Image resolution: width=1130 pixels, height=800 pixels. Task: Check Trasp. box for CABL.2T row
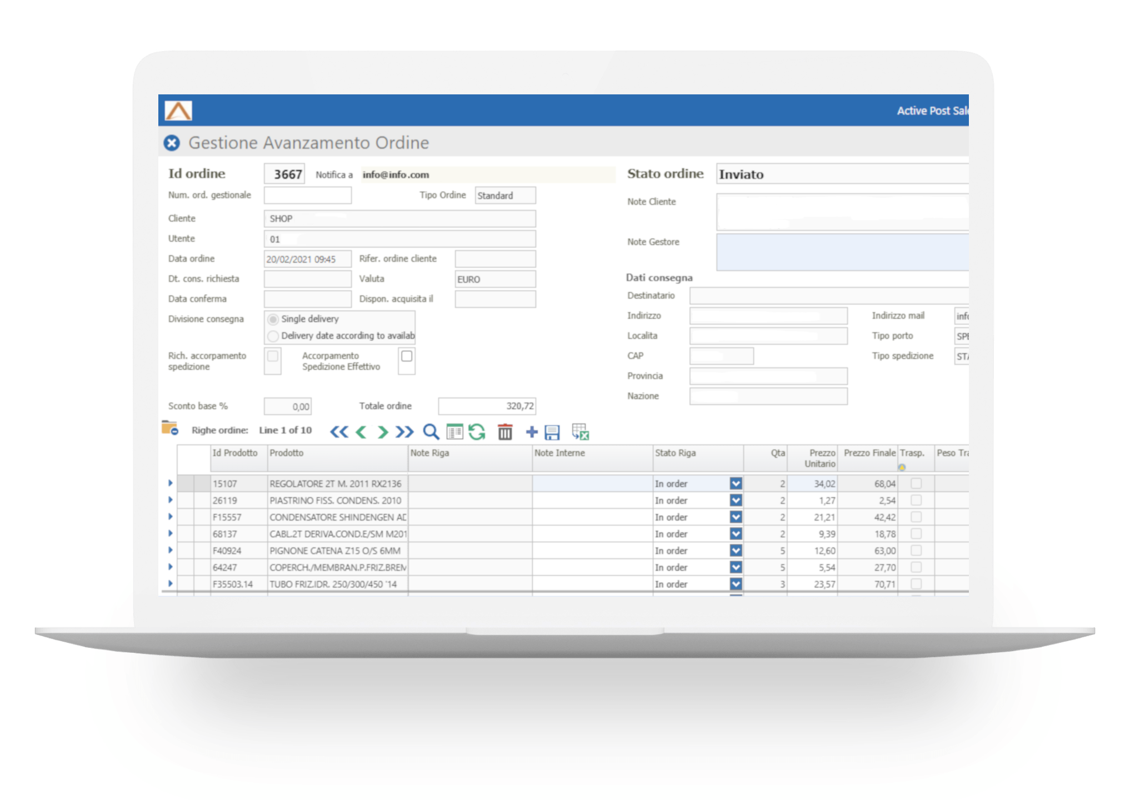[x=916, y=534]
